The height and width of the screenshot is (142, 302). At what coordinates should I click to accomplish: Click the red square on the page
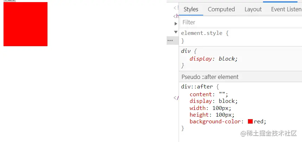click(x=25, y=24)
